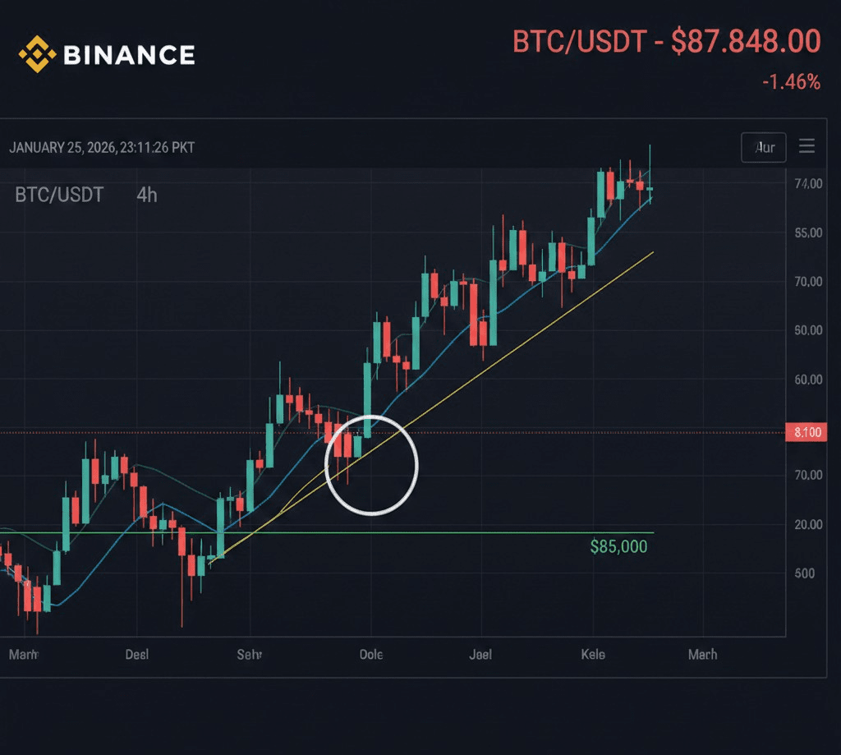The image size is (841, 755).
Task: Click the BTC/USDT $87.848.00 header price
Action: (x=666, y=41)
